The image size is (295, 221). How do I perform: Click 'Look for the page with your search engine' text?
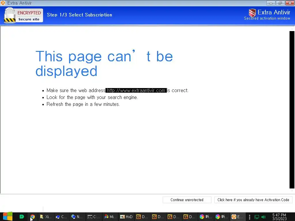(92, 97)
